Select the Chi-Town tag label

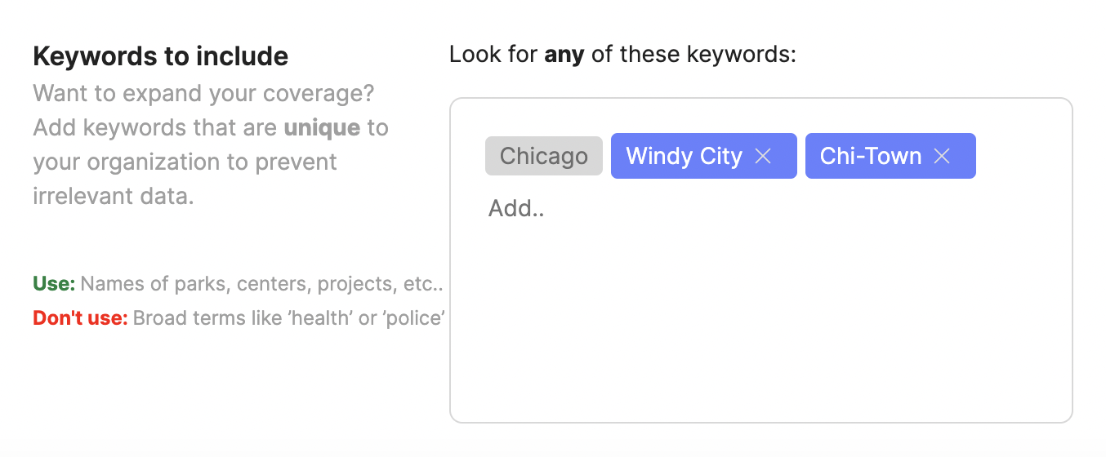pyautogui.click(x=871, y=156)
